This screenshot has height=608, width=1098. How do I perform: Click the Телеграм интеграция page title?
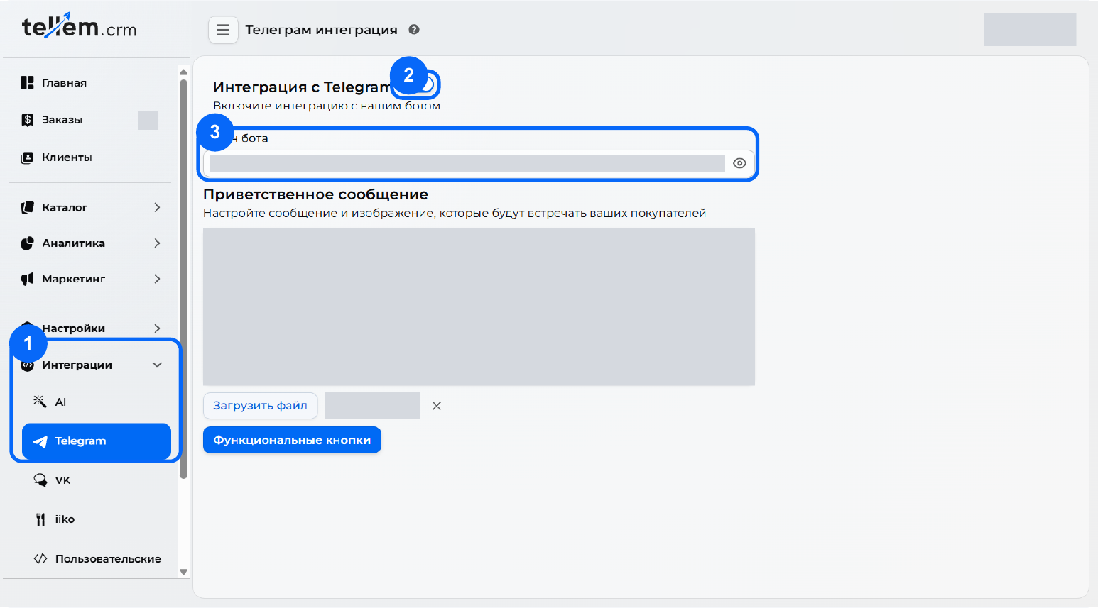click(x=321, y=30)
